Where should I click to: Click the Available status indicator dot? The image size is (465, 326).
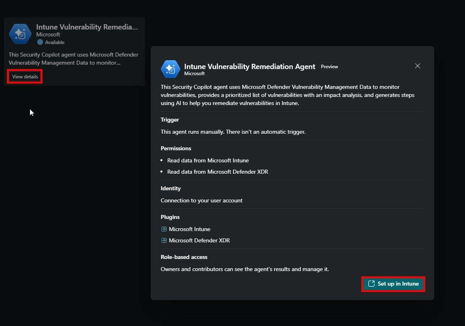point(40,42)
